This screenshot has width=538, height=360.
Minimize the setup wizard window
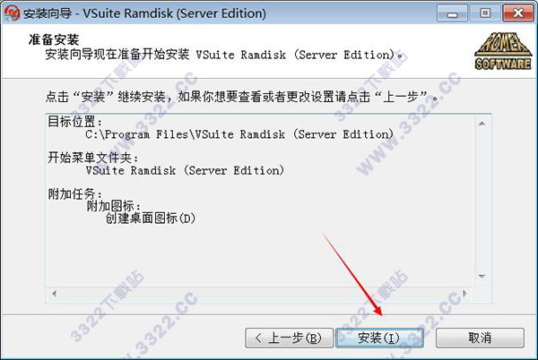[x=452, y=13]
